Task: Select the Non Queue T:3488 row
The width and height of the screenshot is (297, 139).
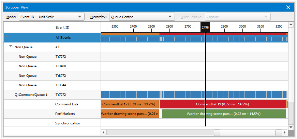Action: click(x=28, y=66)
